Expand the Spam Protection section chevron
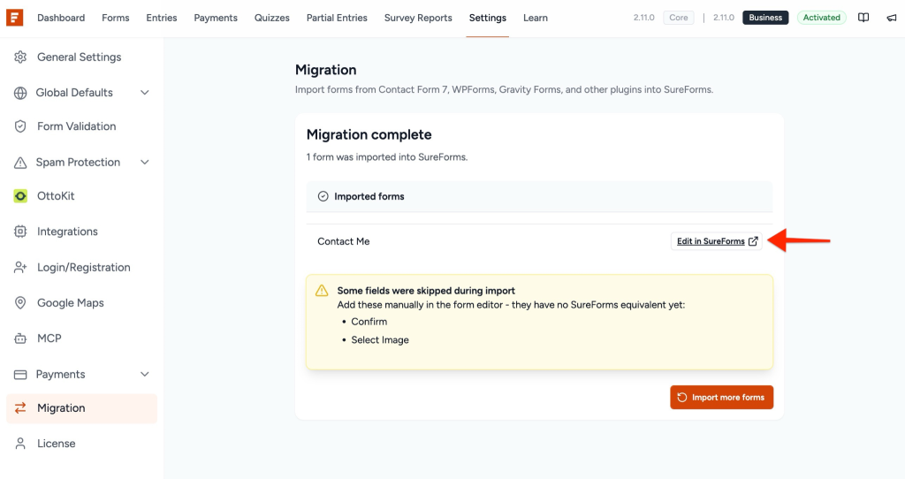This screenshot has width=905, height=479. click(145, 163)
